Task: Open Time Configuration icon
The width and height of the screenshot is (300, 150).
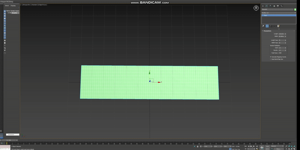Action: (257, 149)
